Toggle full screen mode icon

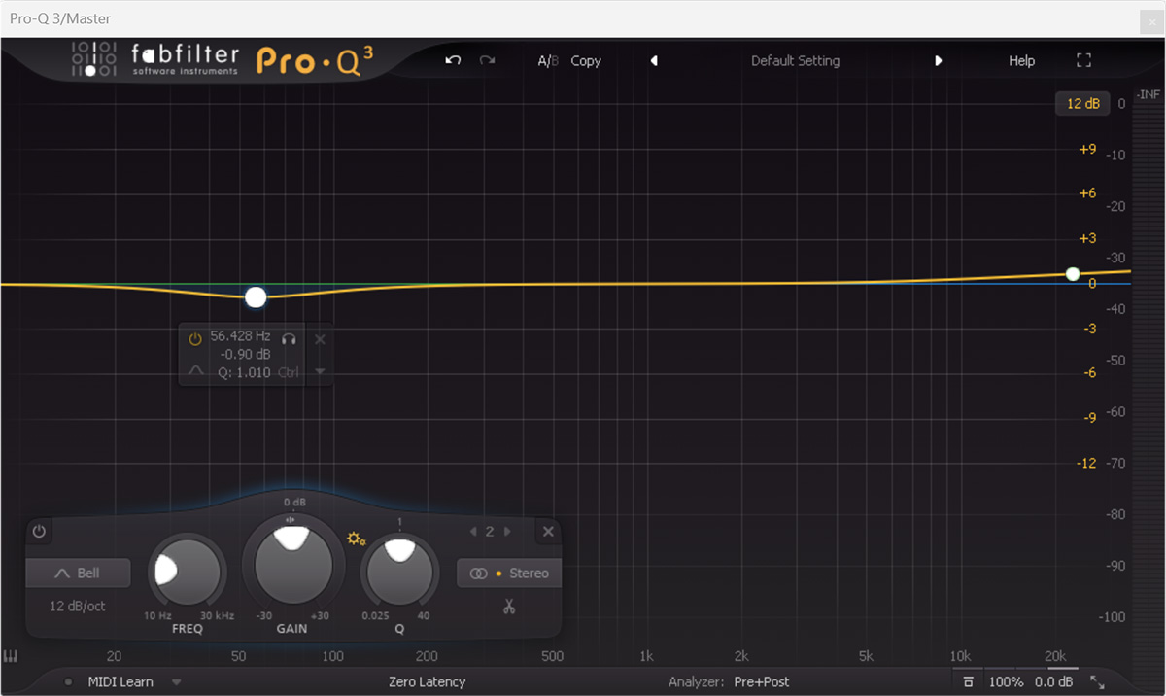pyautogui.click(x=1084, y=60)
